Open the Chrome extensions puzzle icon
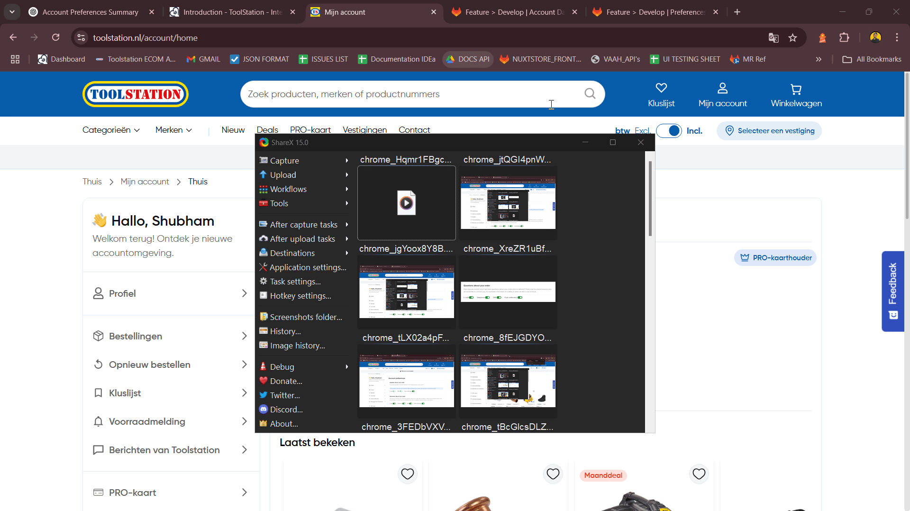This screenshot has width=910, height=511. coord(844,38)
